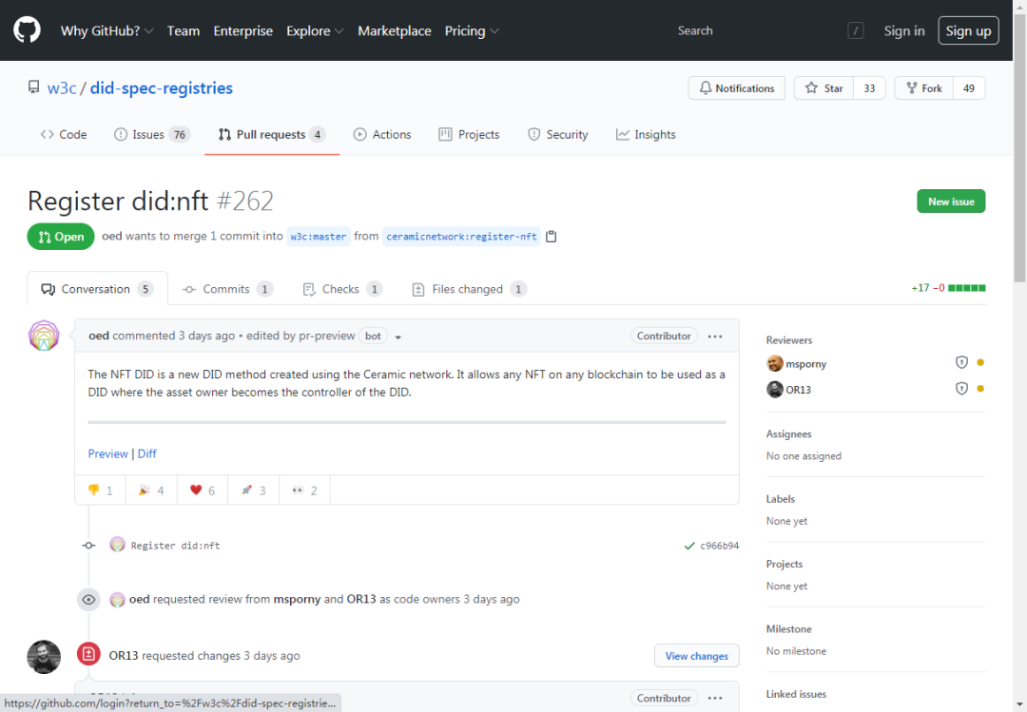Open the edited-by dropdown arrow
Screen dimensions: 1027x712
point(397,337)
